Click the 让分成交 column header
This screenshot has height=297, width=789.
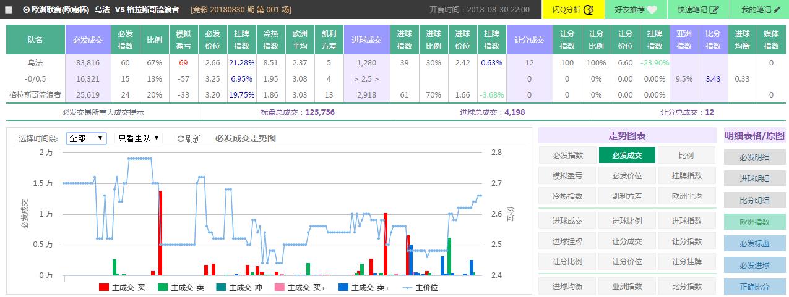(529, 40)
